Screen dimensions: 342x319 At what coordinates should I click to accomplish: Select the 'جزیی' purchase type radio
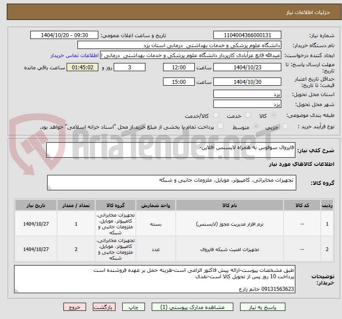tap(285, 126)
